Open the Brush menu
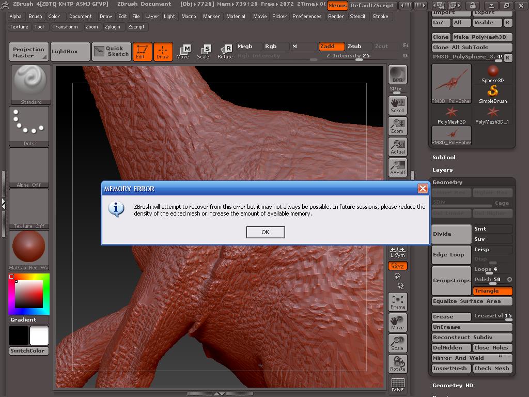 [x=36, y=16]
